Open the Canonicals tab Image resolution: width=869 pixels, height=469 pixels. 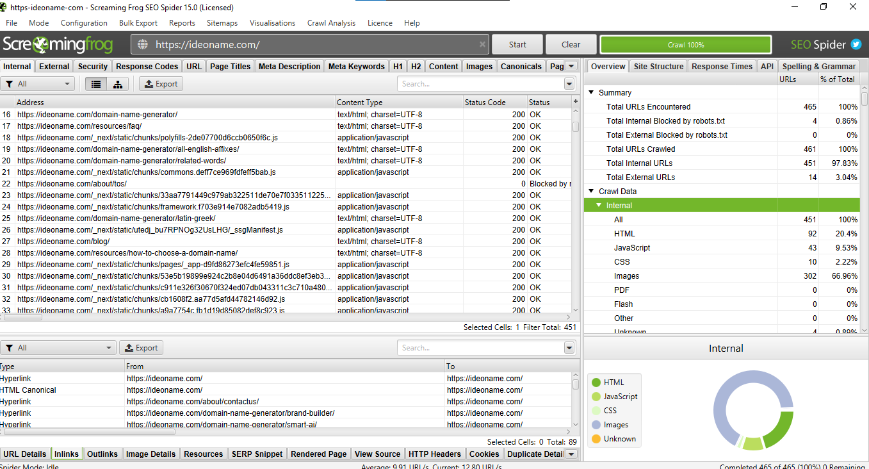coord(521,66)
